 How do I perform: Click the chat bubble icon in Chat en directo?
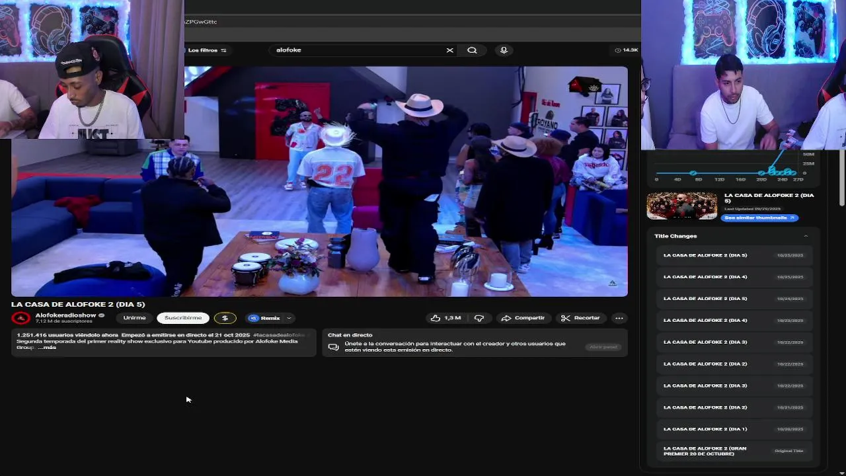click(x=333, y=347)
